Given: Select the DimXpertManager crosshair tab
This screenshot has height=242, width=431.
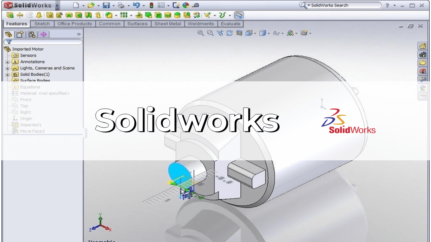Looking at the screenshot, I should coord(43,34).
